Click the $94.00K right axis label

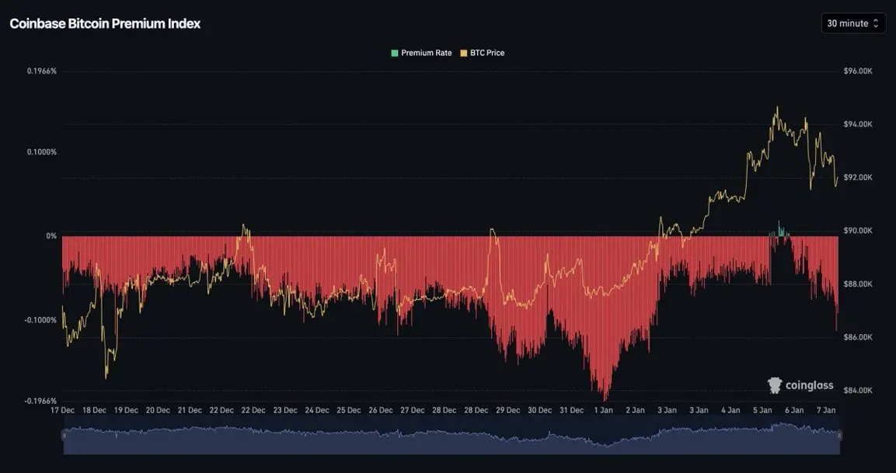point(858,124)
